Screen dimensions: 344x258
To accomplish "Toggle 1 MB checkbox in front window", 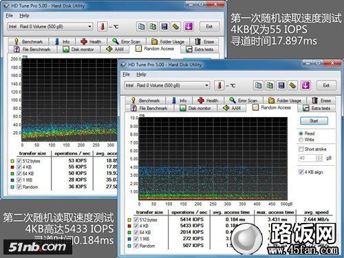I will pyautogui.click(x=136, y=239).
